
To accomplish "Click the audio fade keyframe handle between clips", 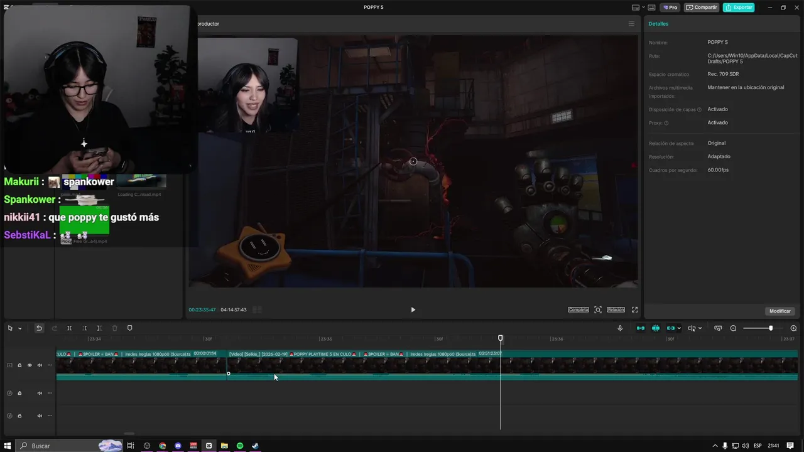I will point(229,374).
